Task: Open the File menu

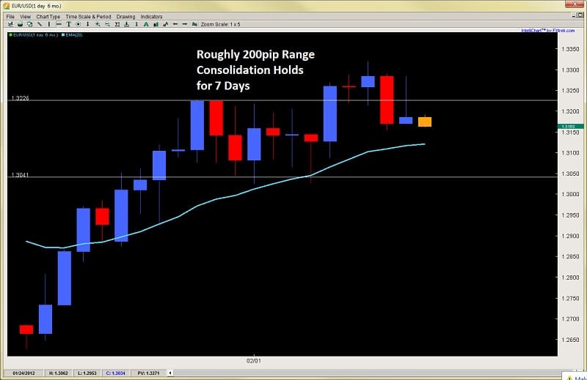Action: [x=10, y=16]
